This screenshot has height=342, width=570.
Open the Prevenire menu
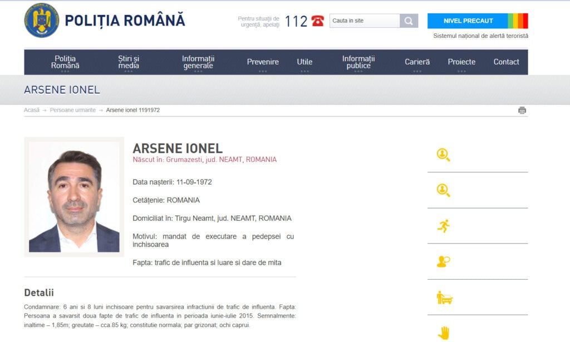pyautogui.click(x=263, y=62)
